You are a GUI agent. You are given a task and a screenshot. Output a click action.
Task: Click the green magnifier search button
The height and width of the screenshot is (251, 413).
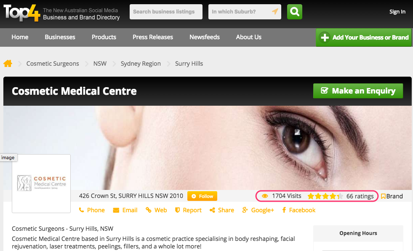point(295,12)
